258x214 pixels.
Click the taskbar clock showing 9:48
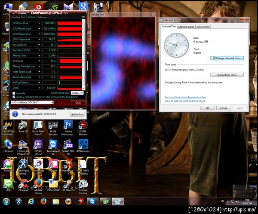point(247,202)
